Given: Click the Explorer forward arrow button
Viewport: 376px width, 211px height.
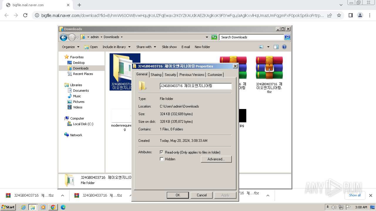Looking at the screenshot, I should [72, 37].
